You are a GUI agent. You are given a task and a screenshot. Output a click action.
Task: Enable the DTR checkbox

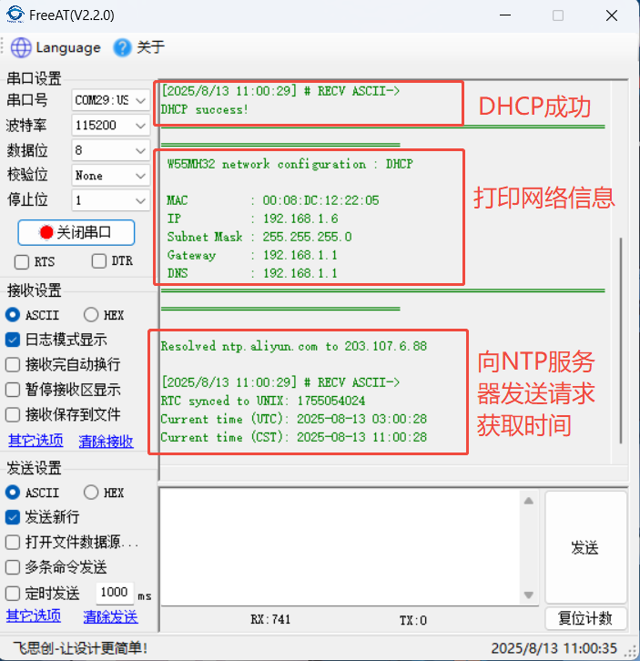pyautogui.click(x=99, y=262)
